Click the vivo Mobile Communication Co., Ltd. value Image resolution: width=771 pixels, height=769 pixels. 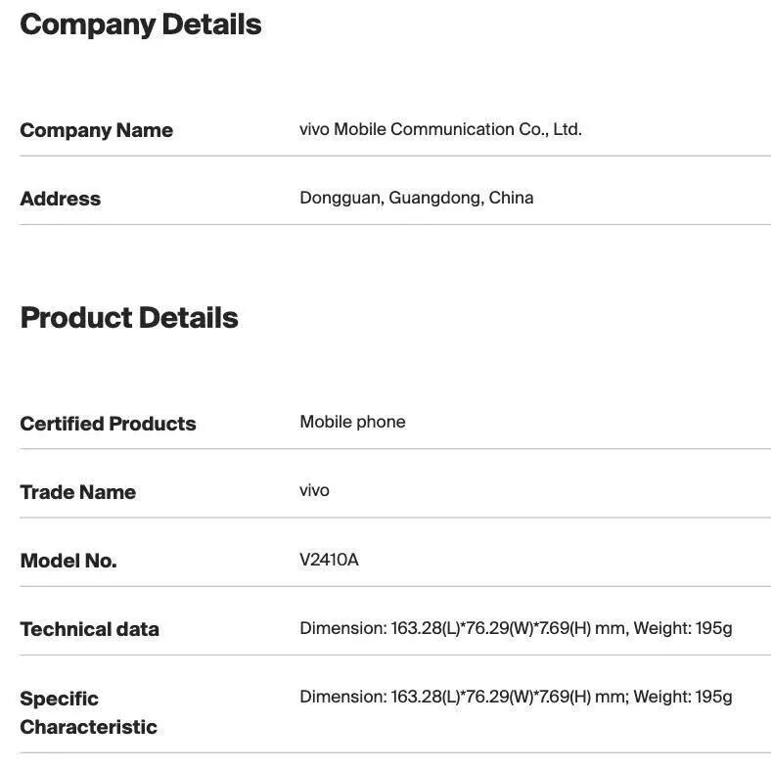(x=440, y=129)
